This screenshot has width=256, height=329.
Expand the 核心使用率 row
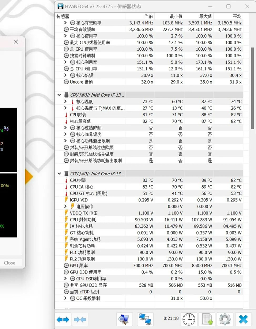(x=65, y=36)
